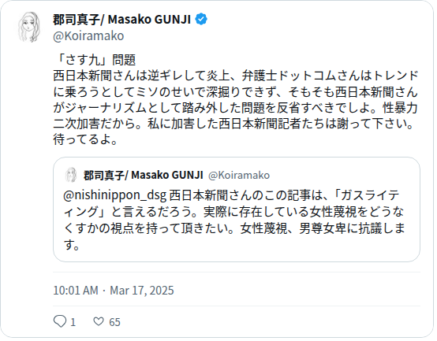The height and width of the screenshot is (341, 437).
Task: Like the tweet with the heart icon
Action: (x=99, y=321)
